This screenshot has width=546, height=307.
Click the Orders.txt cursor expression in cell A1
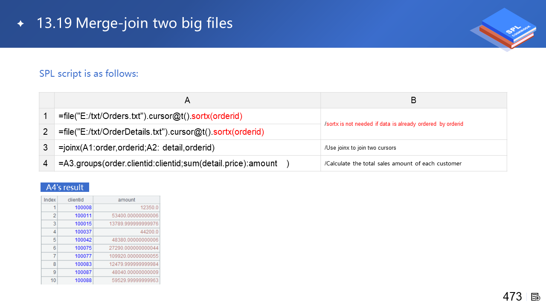tap(150, 116)
